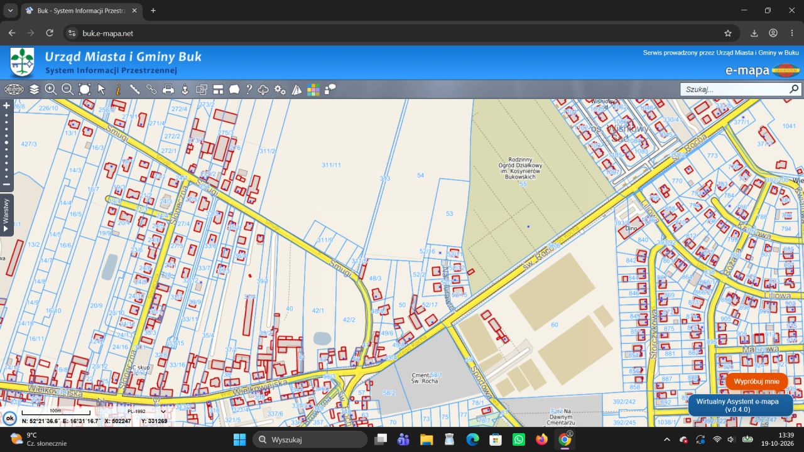This screenshot has height=452, width=804.
Task: Open the Wirtualny Asystent e-mapa panel
Action: (x=741, y=405)
